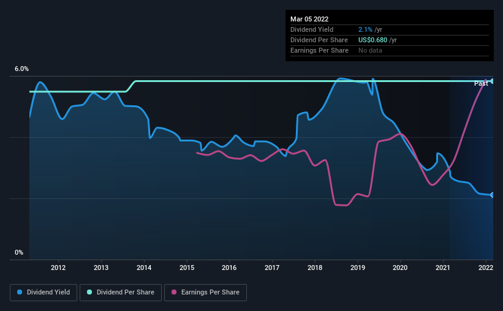Click the 'Dividend Per Share' tooltip row label
Viewport: 503px width, 311px height.
319,40
